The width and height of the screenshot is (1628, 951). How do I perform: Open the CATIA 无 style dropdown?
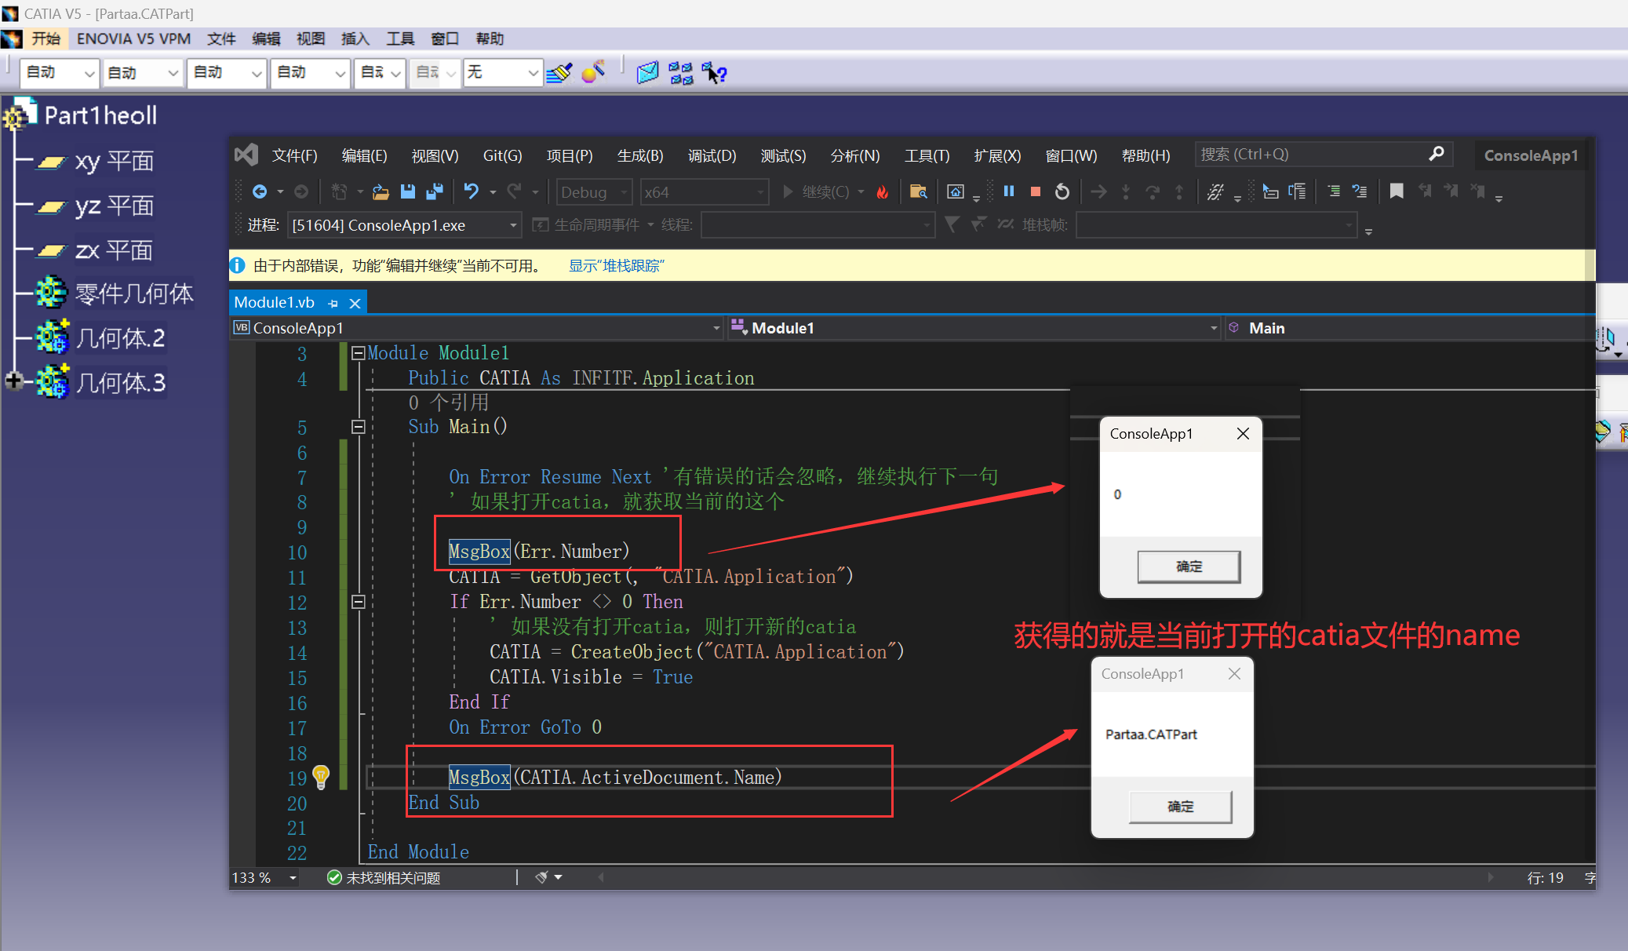[503, 73]
